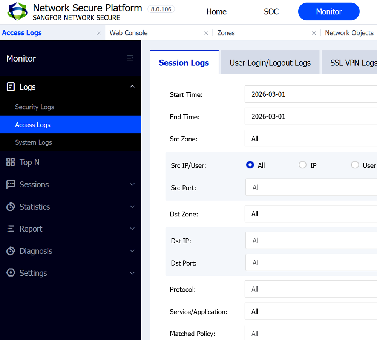Select the User radio button
The width and height of the screenshot is (377, 340).
point(355,165)
